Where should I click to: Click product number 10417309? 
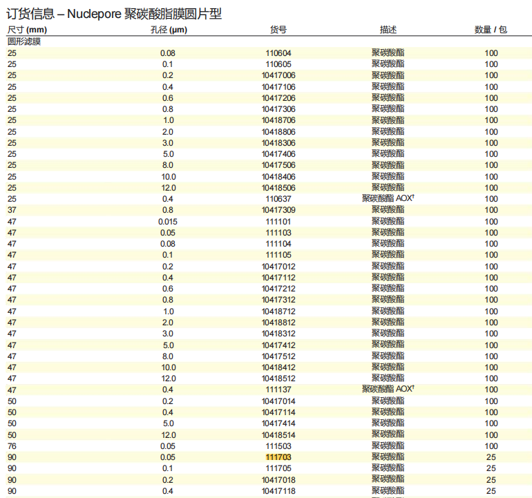tap(278, 210)
